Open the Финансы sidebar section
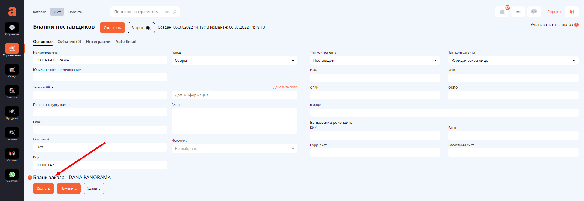This screenshot has height=201, width=584. click(x=12, y=133)
